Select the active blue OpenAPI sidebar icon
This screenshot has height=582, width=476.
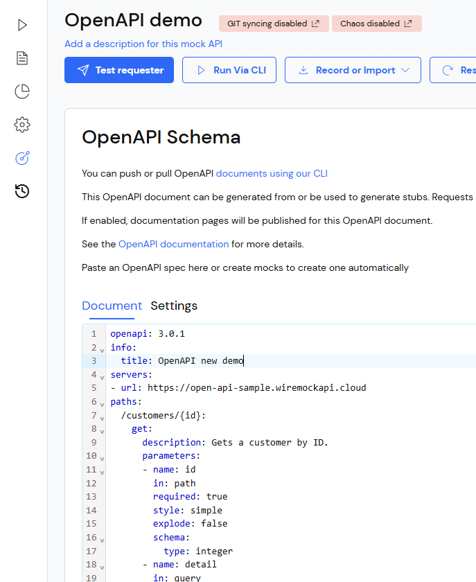click(x=21, y=158)
